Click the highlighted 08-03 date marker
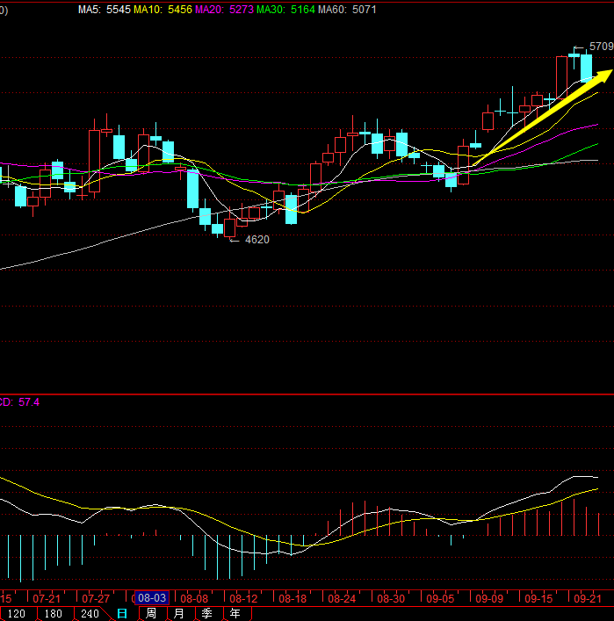Image resolution: width=614 pixels, height=621 pixels. (x=151, y=597)
